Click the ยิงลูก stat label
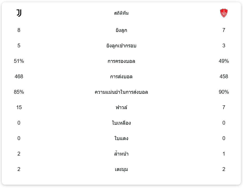The height and width of the screenshot is (188, 243). point(121,30)
